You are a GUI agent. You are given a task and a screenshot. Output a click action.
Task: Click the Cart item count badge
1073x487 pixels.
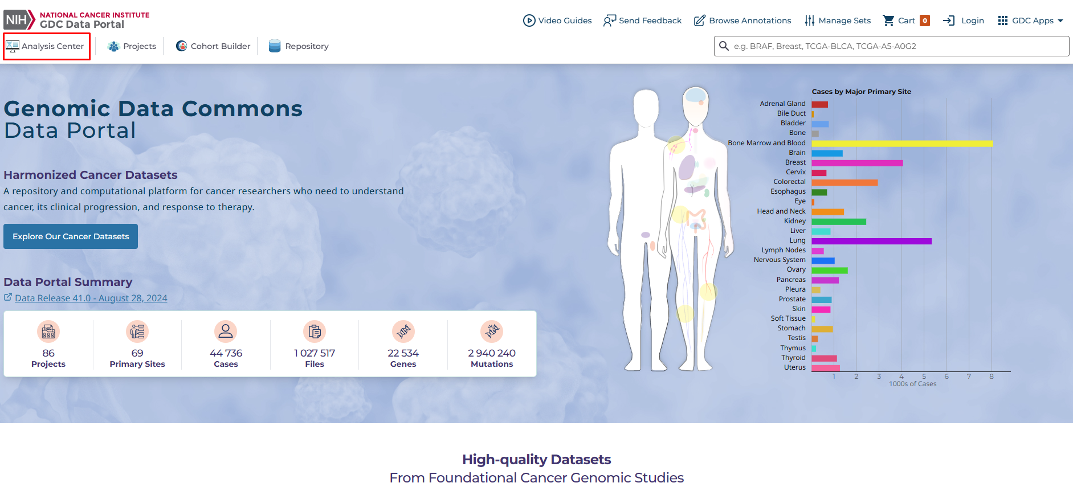point(925,21)
